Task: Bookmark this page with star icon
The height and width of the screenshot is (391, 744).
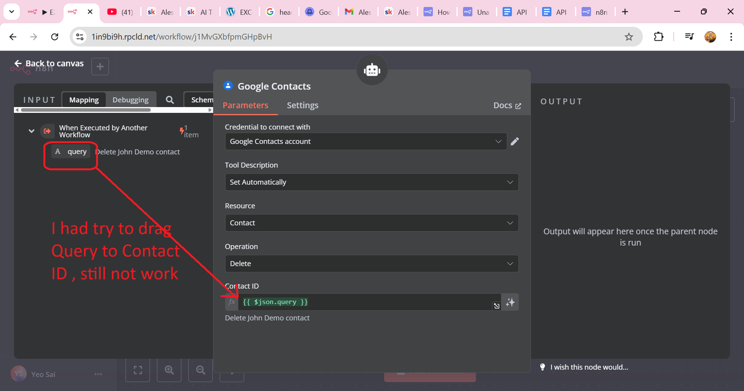Action: [629, 37]
